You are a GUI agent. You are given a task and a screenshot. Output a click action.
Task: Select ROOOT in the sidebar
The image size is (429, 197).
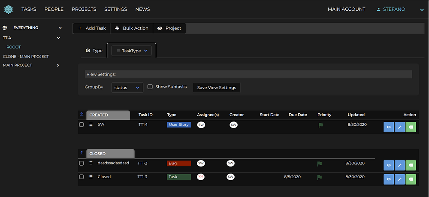[x=13, y=47]
